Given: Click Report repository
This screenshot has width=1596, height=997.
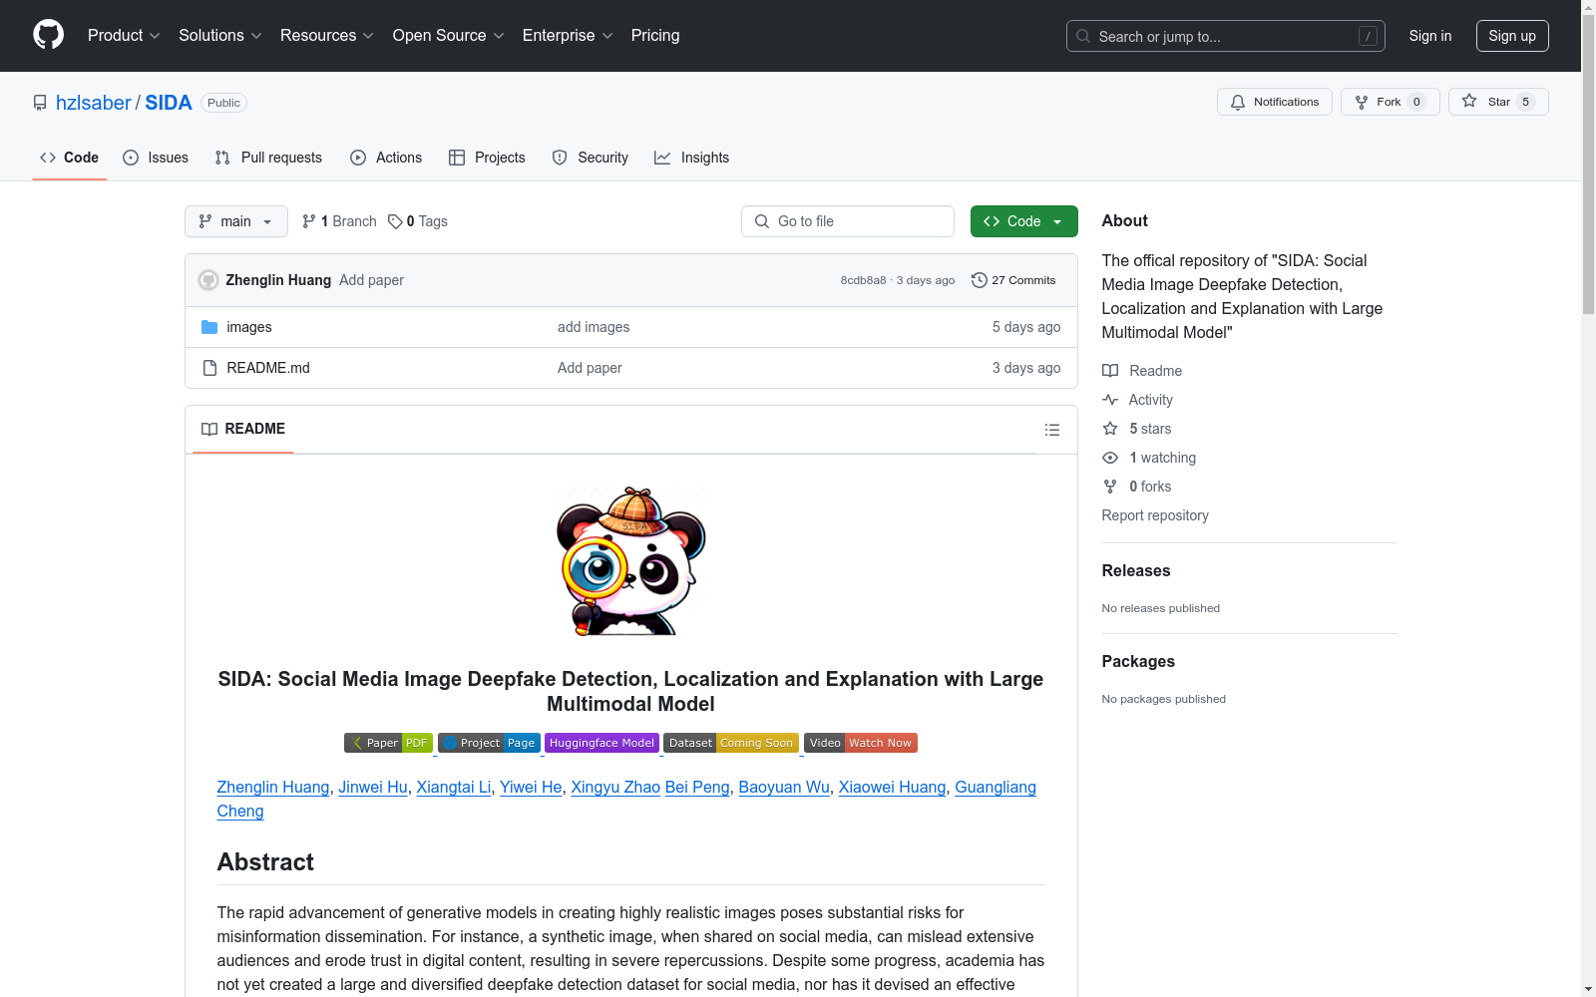Looking at the screenshot, I should tap(1155, 515).
